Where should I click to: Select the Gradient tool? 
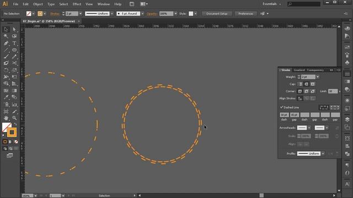point(14,90)
